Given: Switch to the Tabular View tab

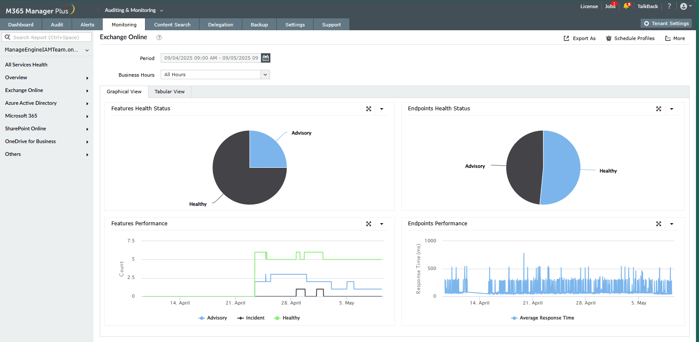Looking at the screenshot, I should 169,92.
